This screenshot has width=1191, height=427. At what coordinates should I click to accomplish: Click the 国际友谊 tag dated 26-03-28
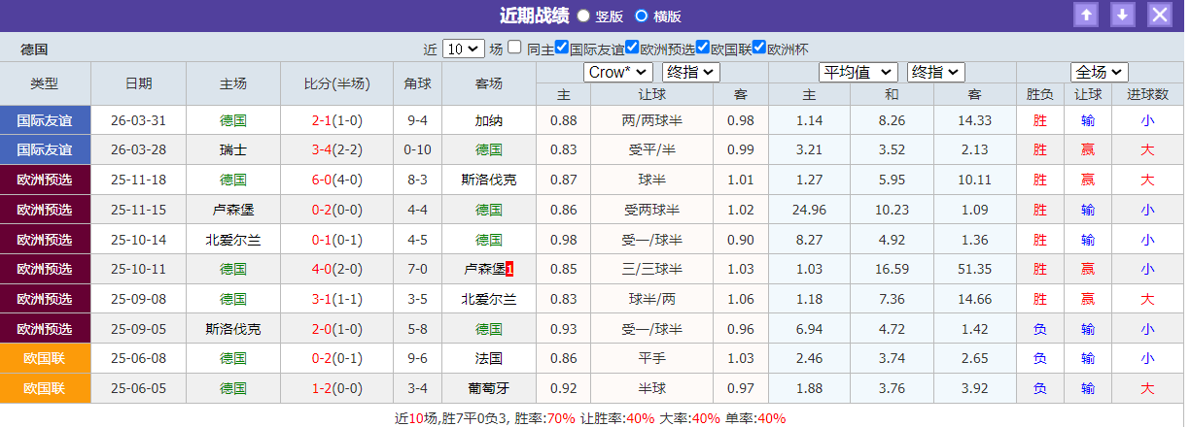(x=45, y=149)
